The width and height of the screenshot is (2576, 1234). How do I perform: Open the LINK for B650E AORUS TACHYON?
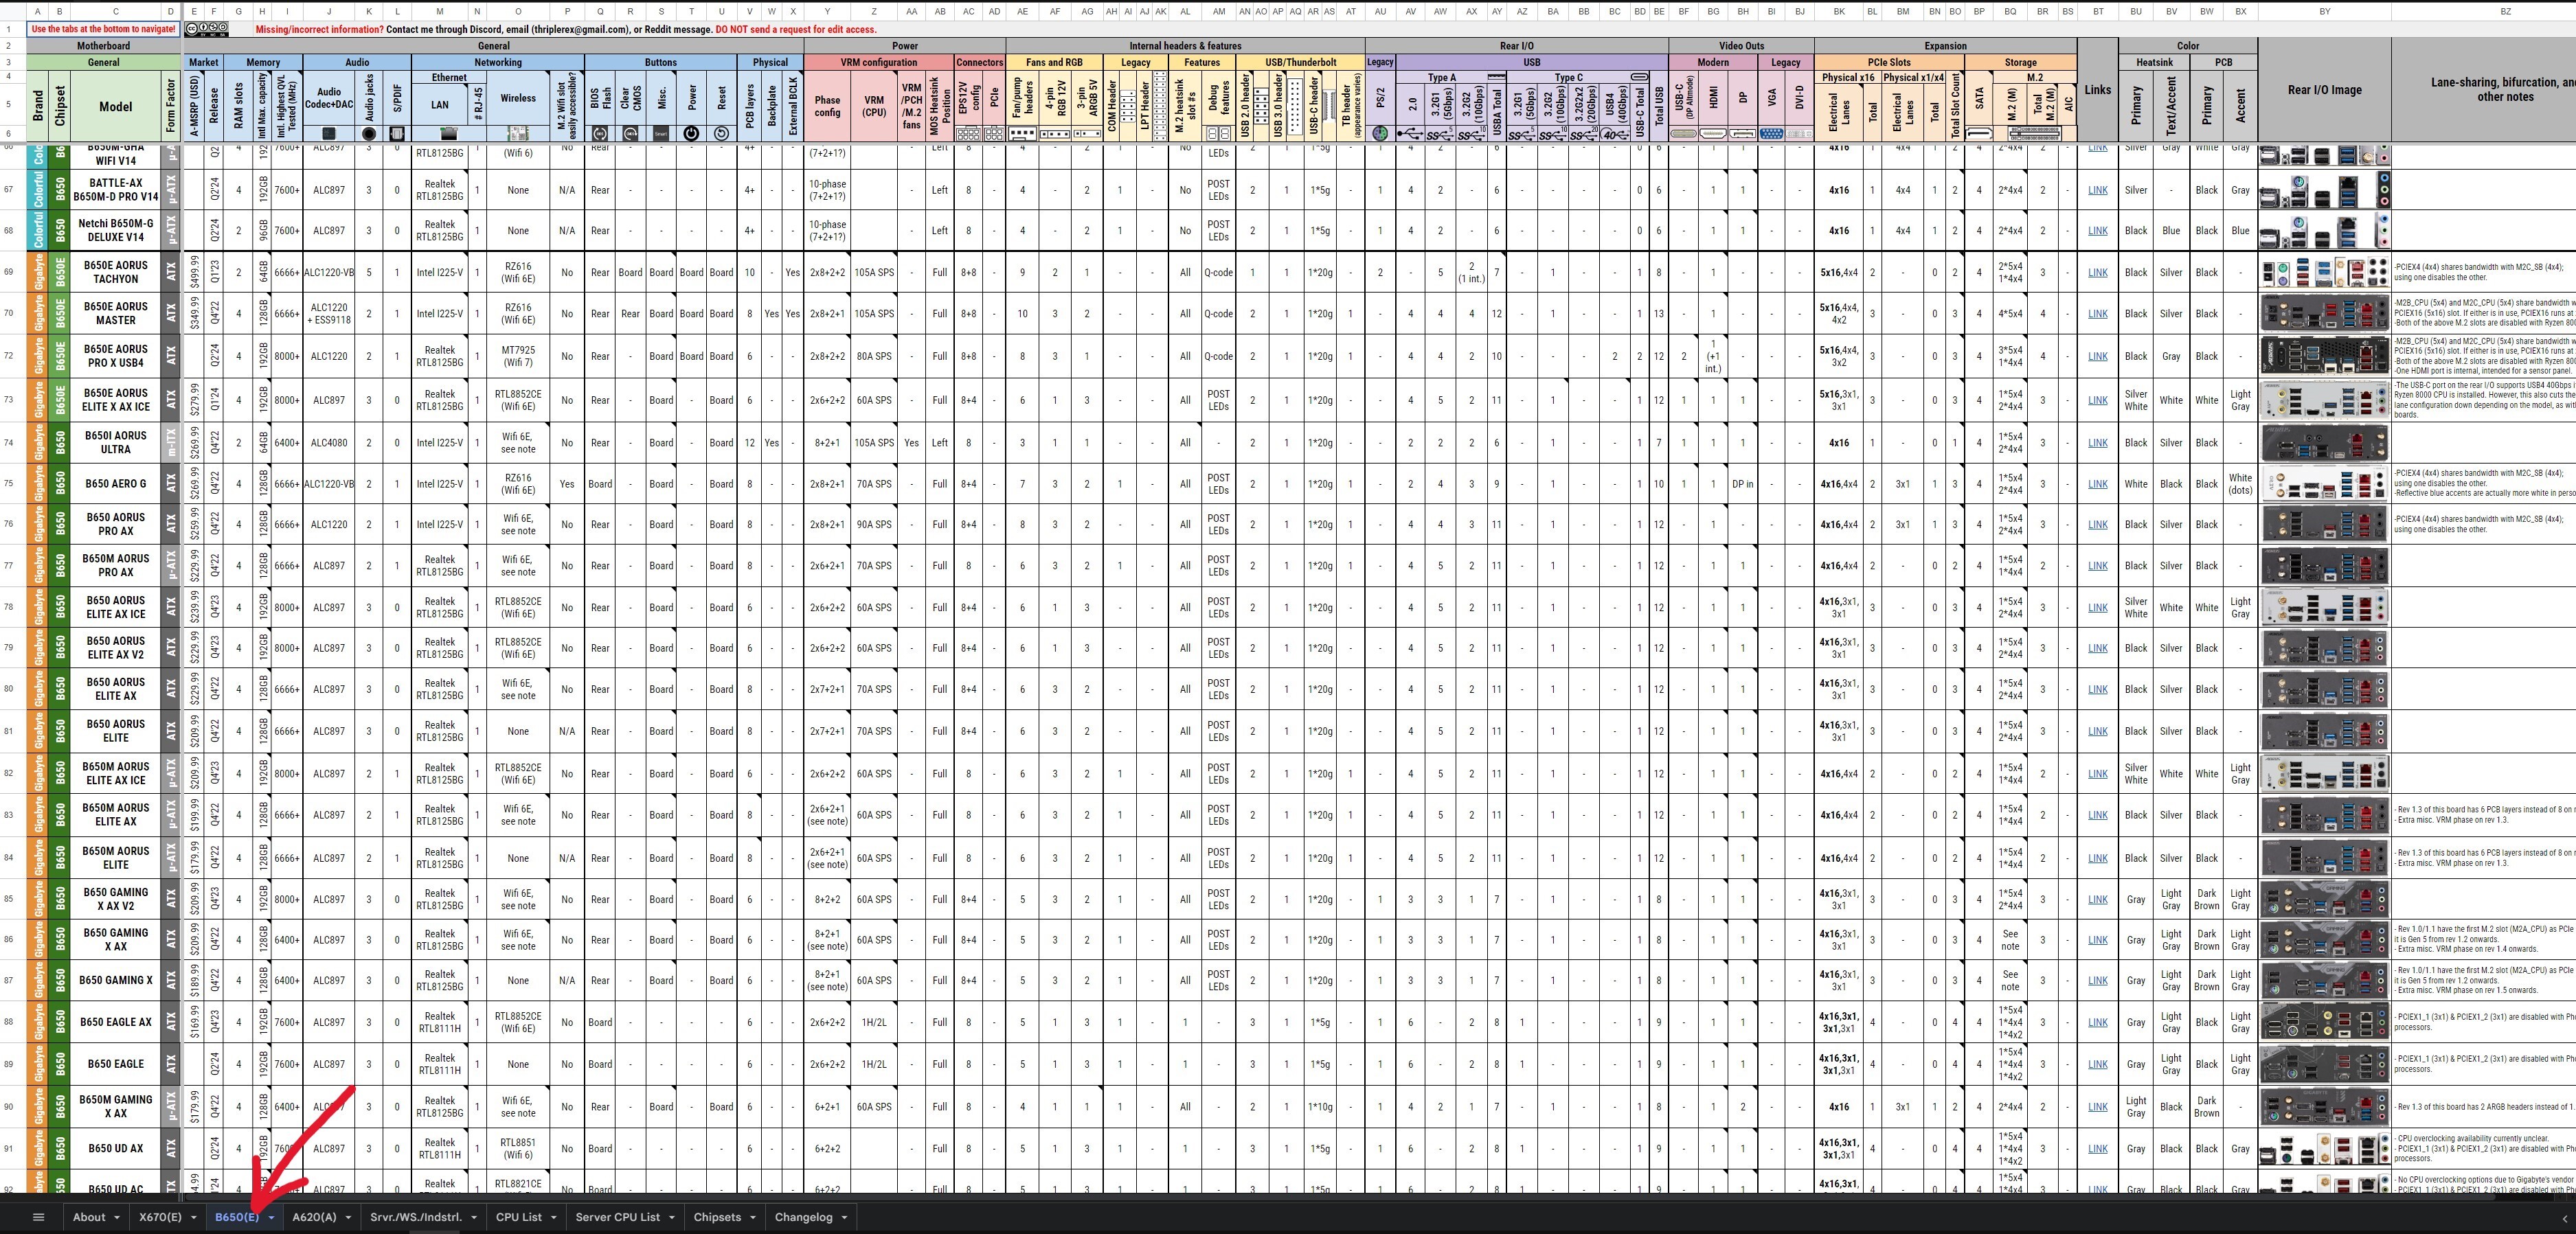(x=2098, y=272)
